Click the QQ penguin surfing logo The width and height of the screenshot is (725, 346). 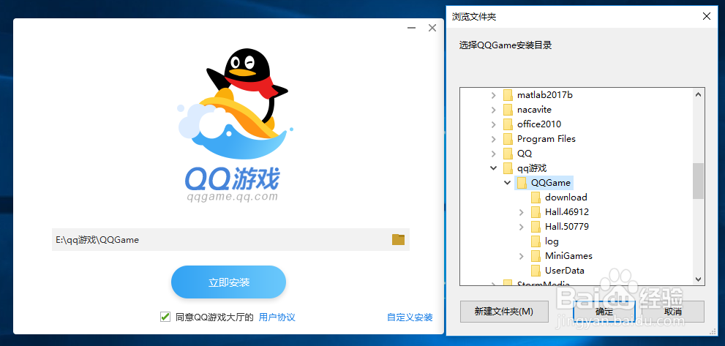click(x=235, y=103)
